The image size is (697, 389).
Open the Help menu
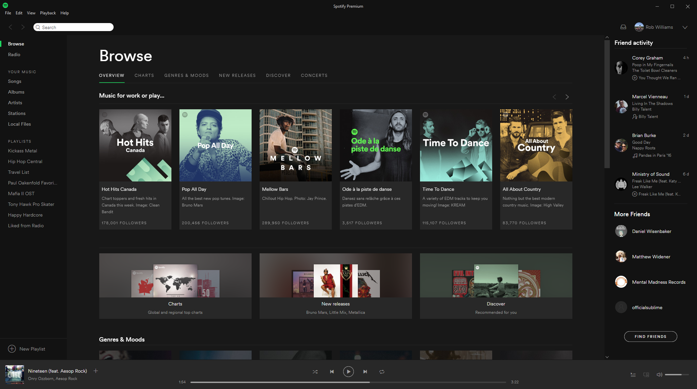pos(64,13)
